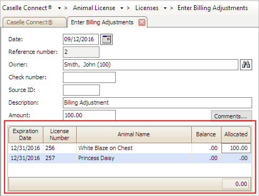Image resolution: width=259 pixels, height=196 pixels.
Task: Click the Allocated 100.00 cell
Action: pos(236,148)
